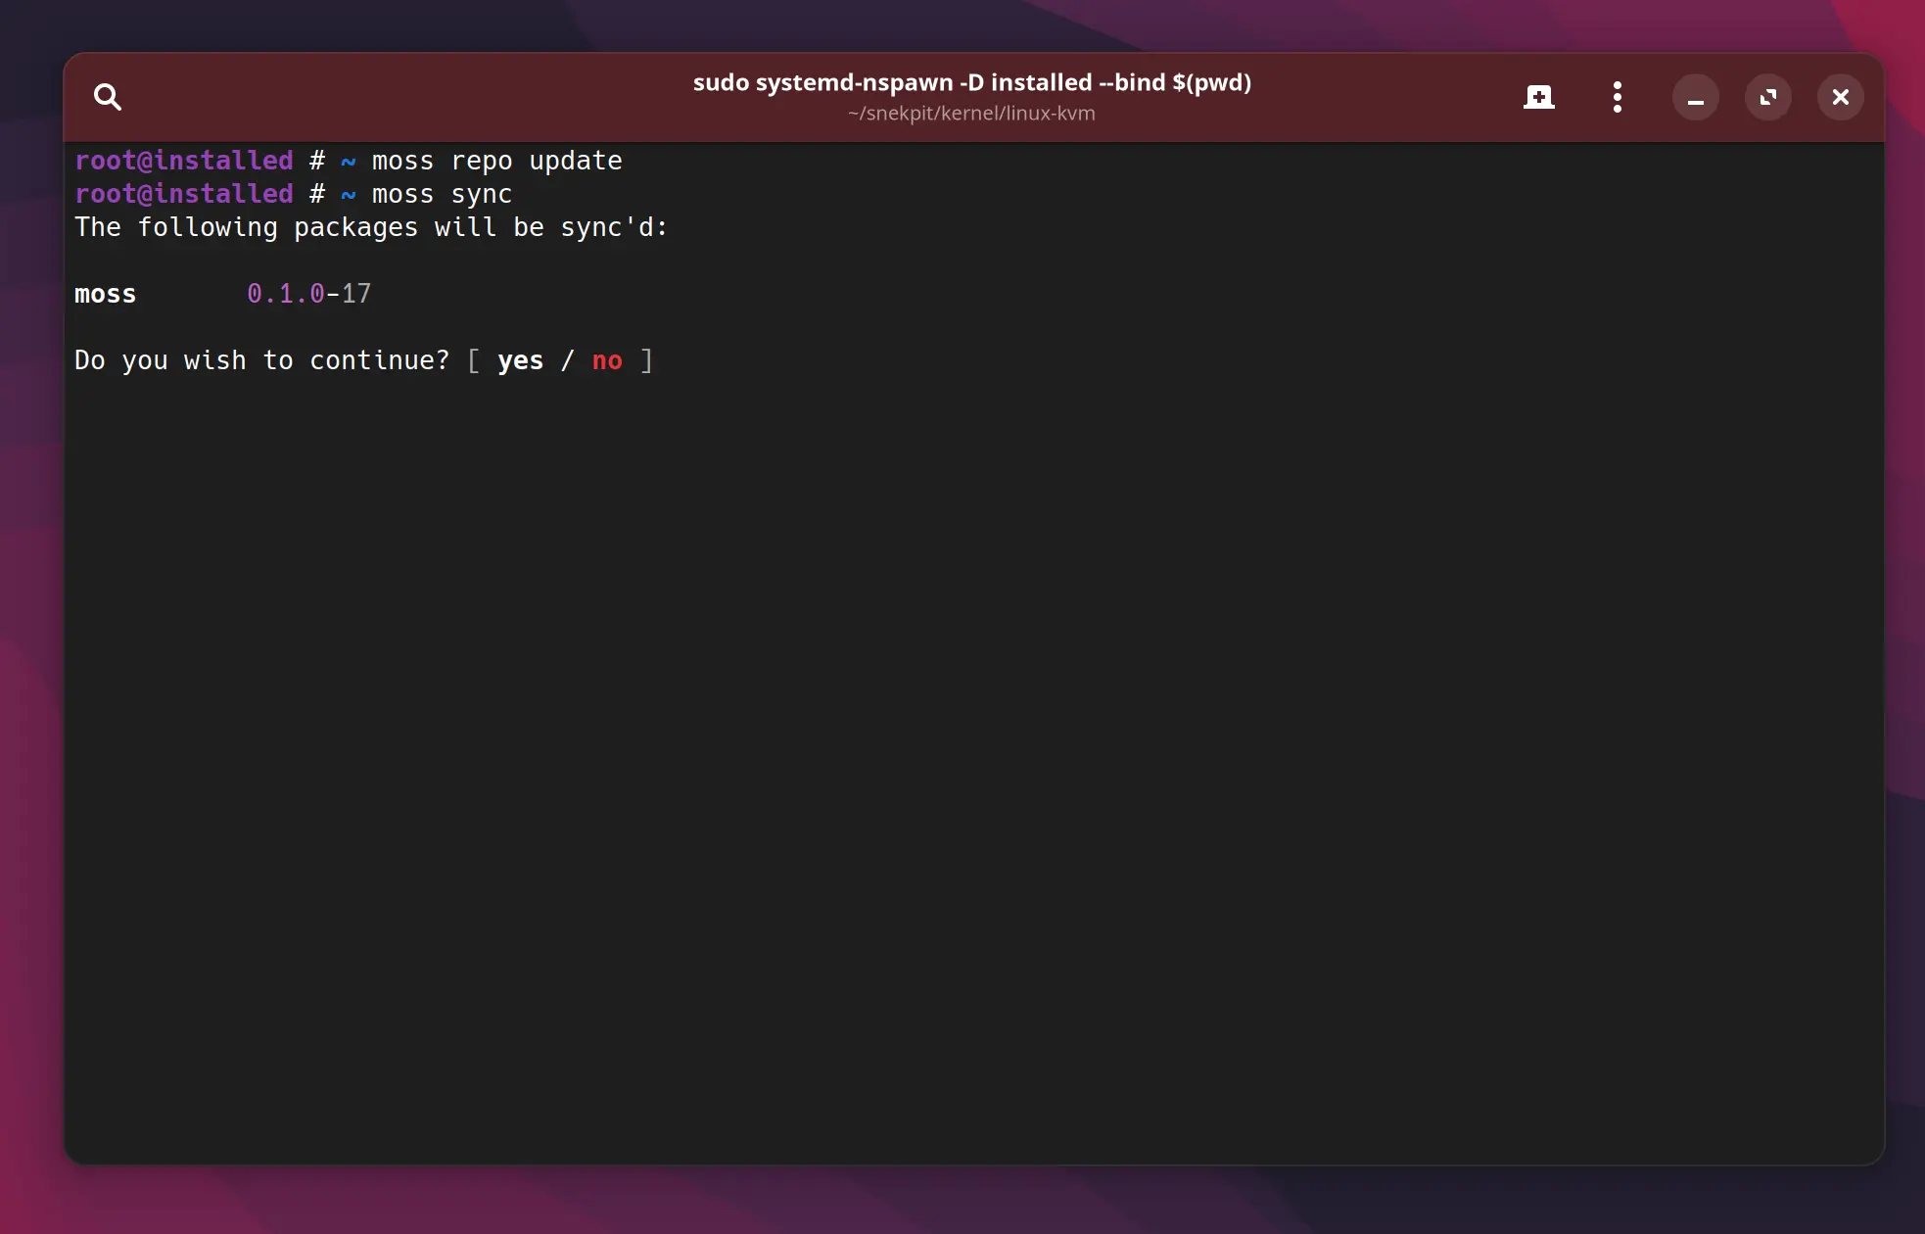Click the 'yes' option in prompt

(521, 361)
